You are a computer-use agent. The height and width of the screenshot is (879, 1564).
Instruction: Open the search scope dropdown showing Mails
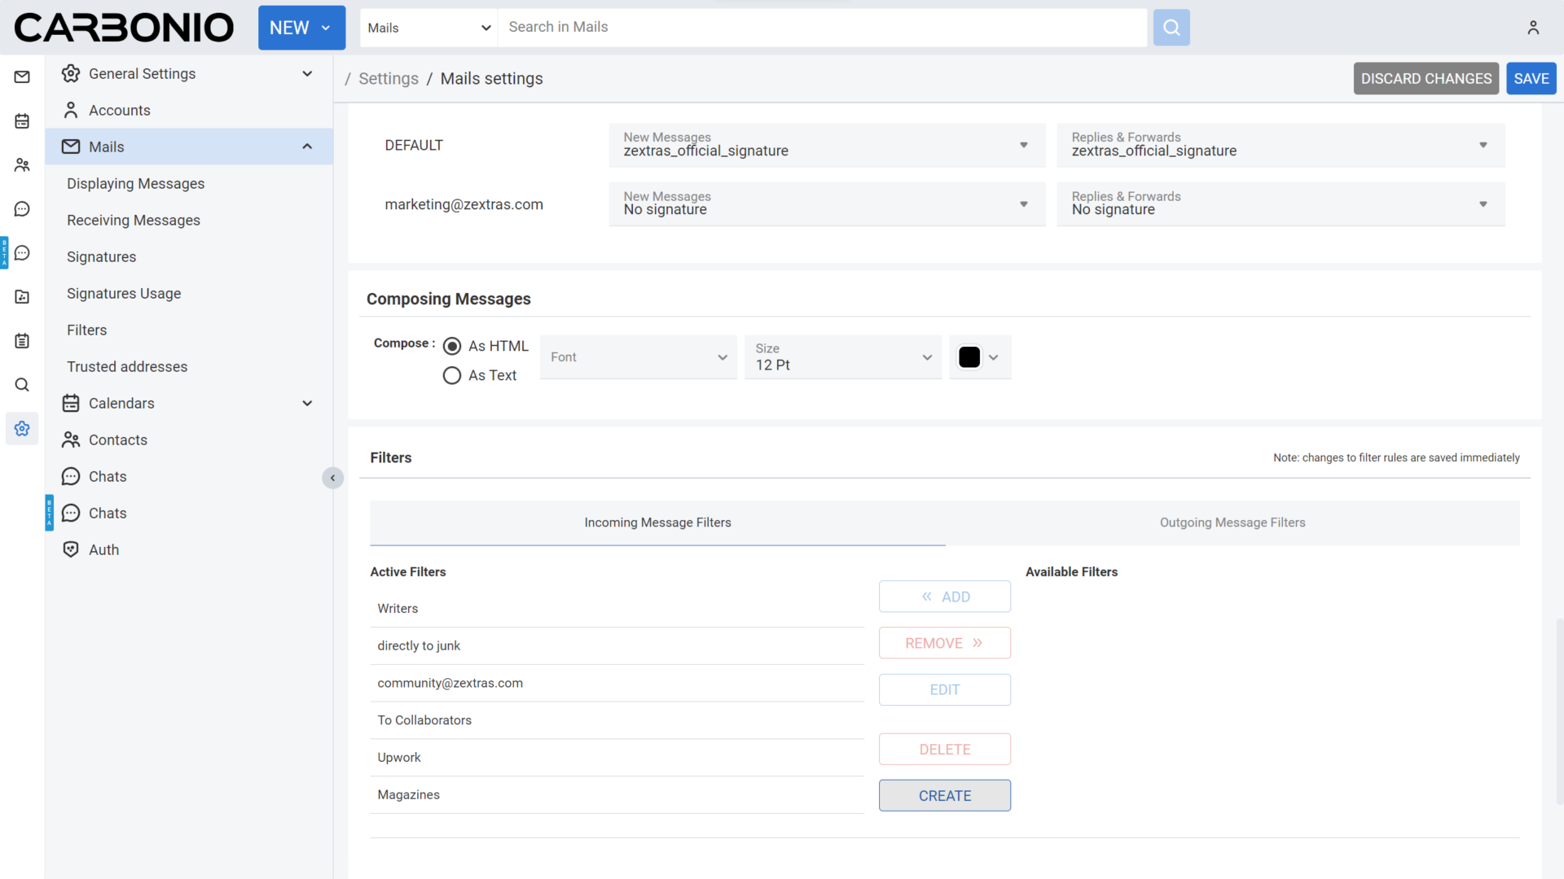coord(428,27)
